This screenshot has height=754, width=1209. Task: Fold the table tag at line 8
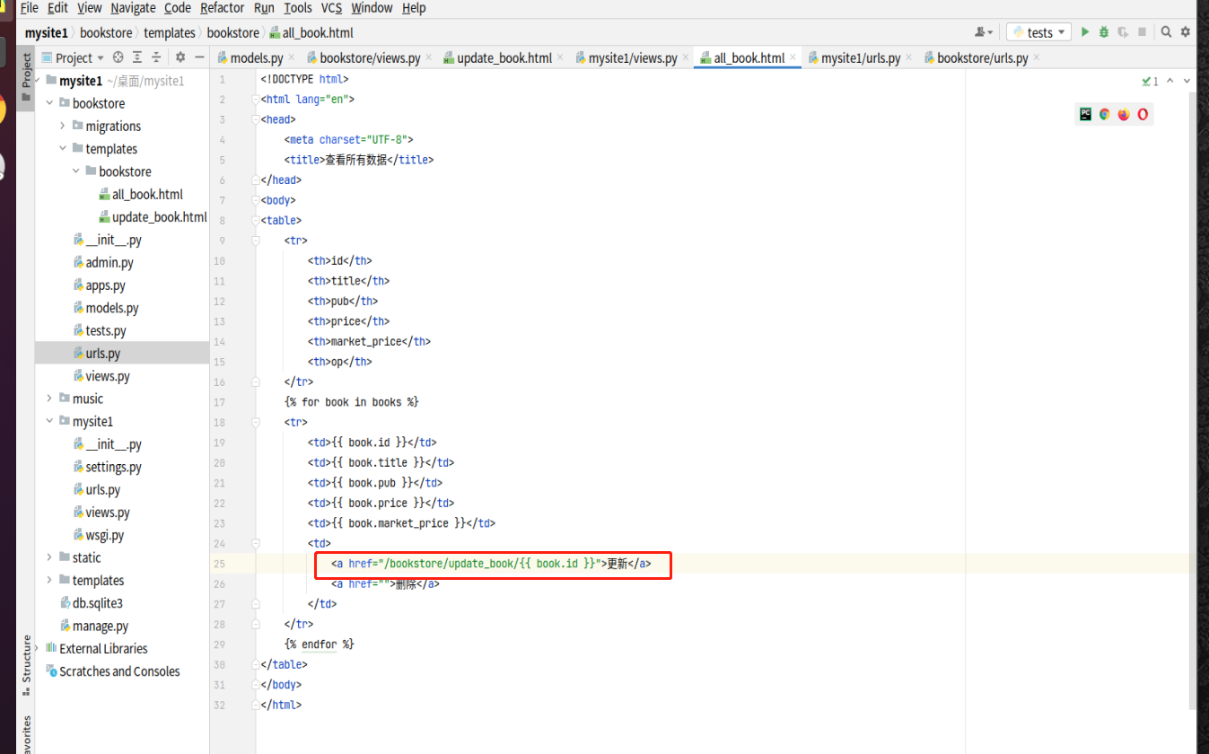tap(256, 220)
